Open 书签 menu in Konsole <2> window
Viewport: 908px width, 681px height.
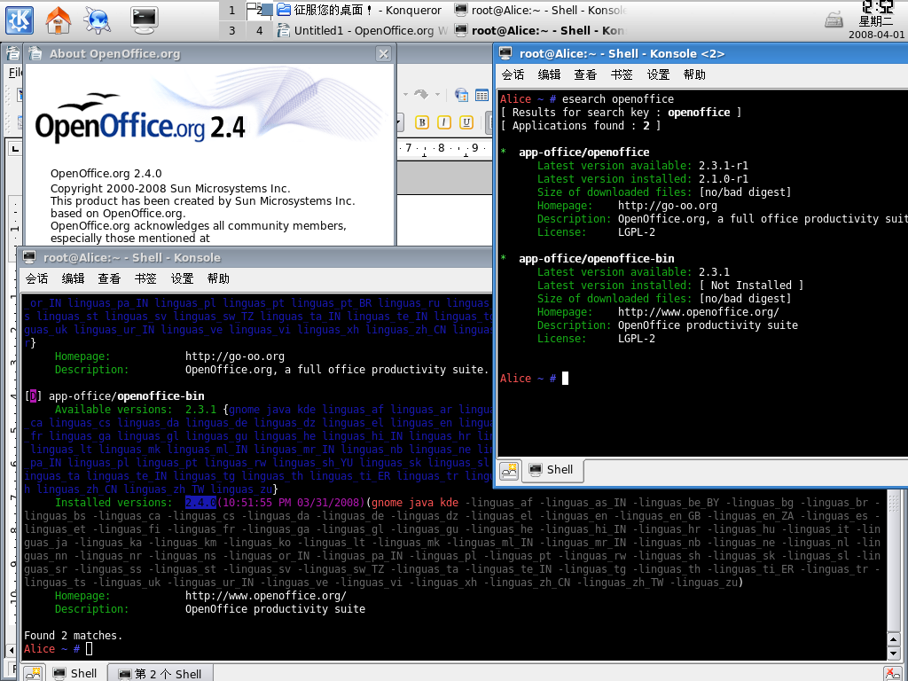622,74
